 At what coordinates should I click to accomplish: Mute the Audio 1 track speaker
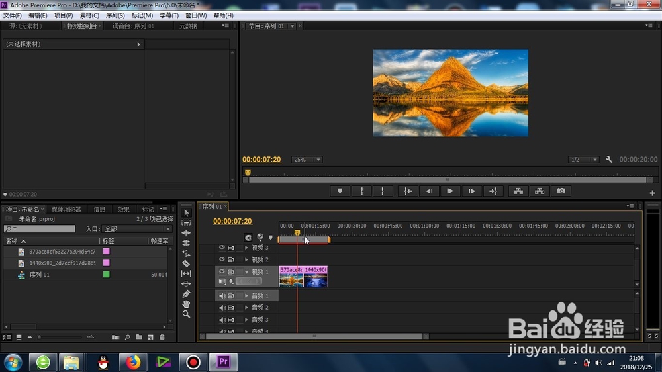click(222, 296)
